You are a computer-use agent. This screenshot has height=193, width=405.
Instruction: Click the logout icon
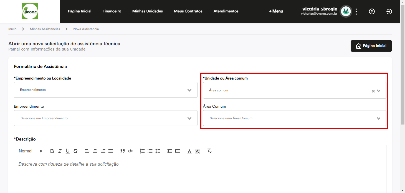[389, 11]
